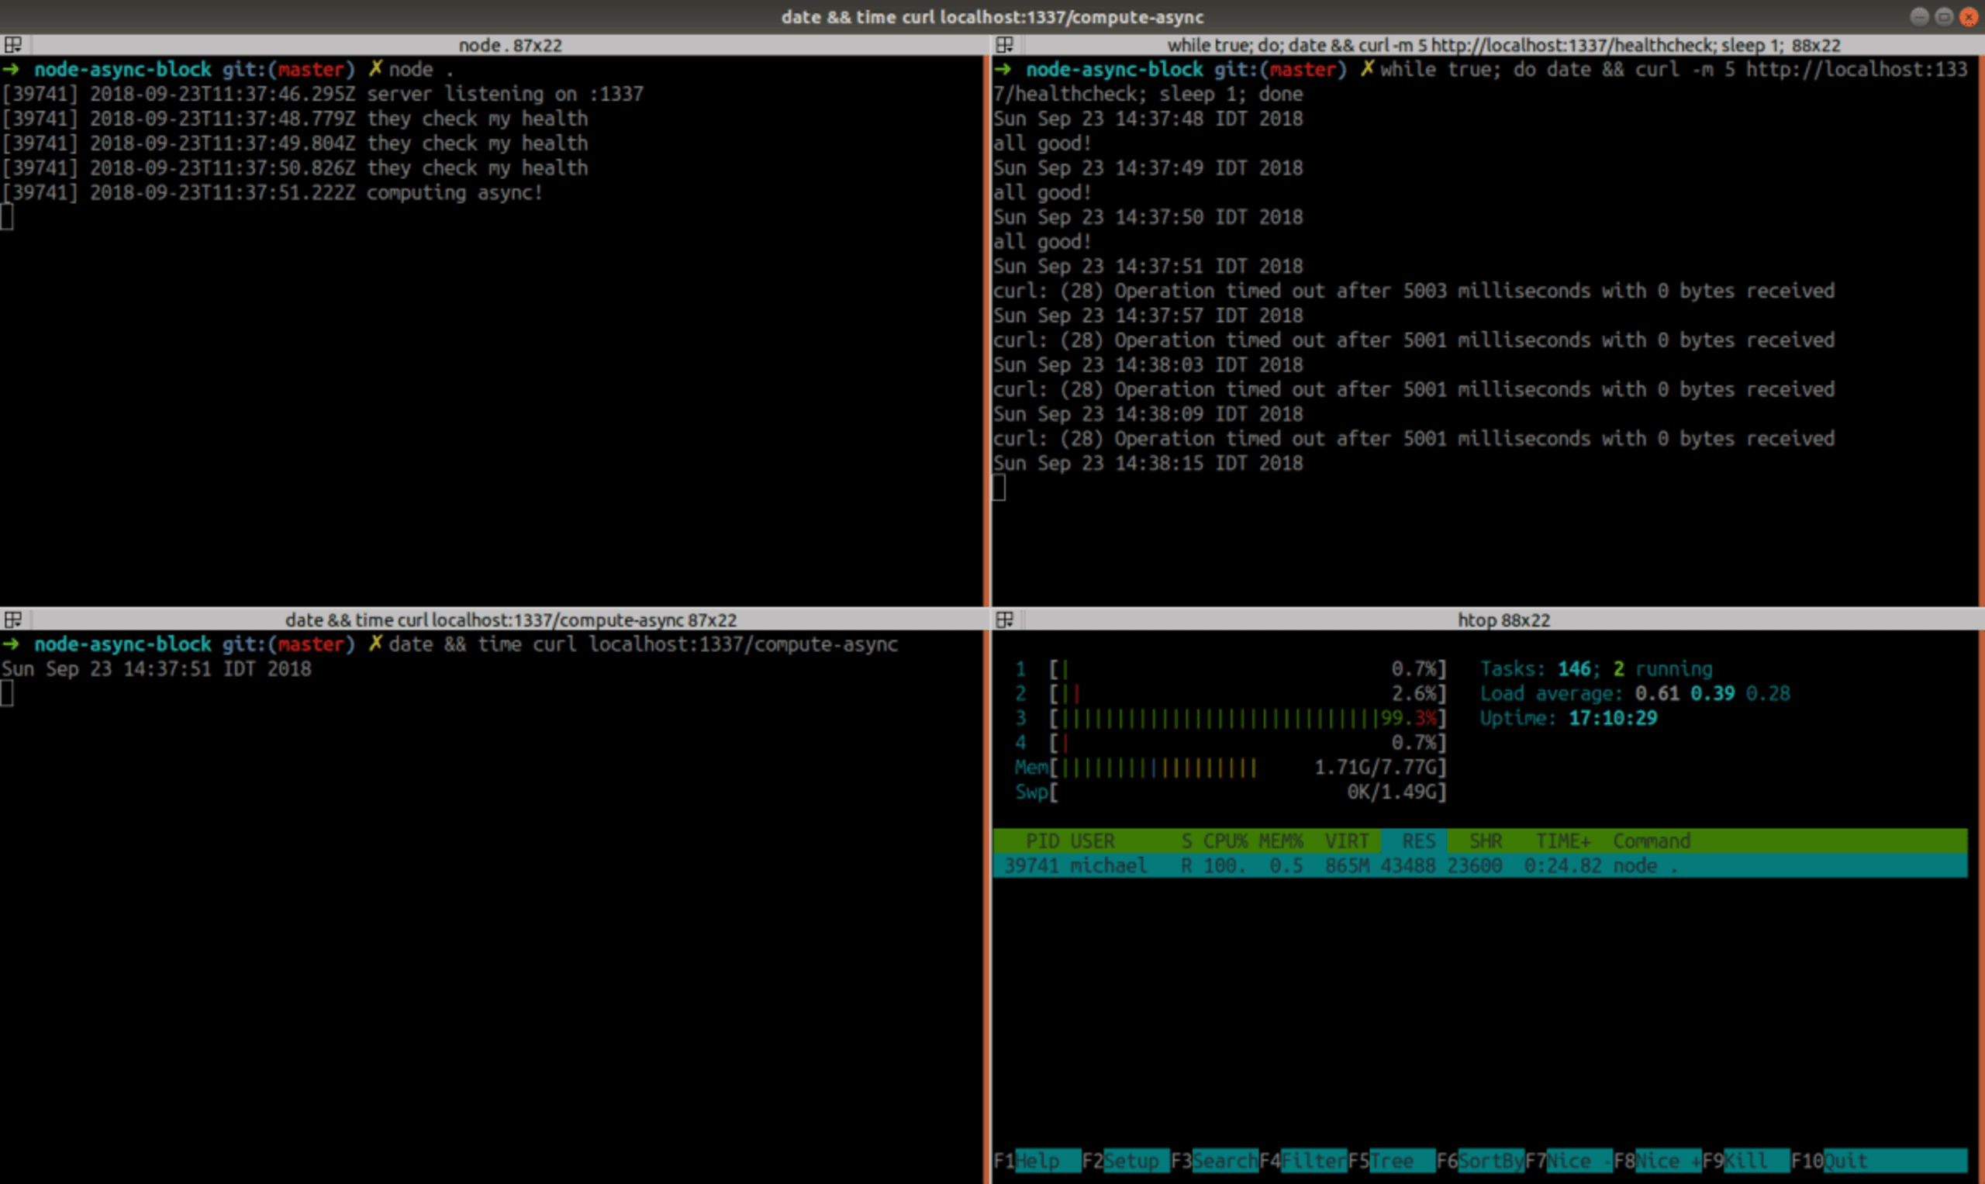Click the top-left pane cursor block
Viewport: 1985px width, 1184px height.
(x=7, y=217)
